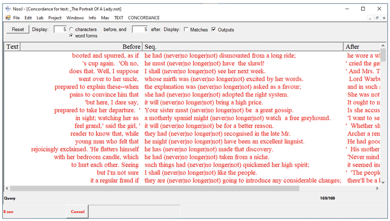Click the horizontal scrollbar right arrow
Screen dimensions: 390x221
pos(377,188)
